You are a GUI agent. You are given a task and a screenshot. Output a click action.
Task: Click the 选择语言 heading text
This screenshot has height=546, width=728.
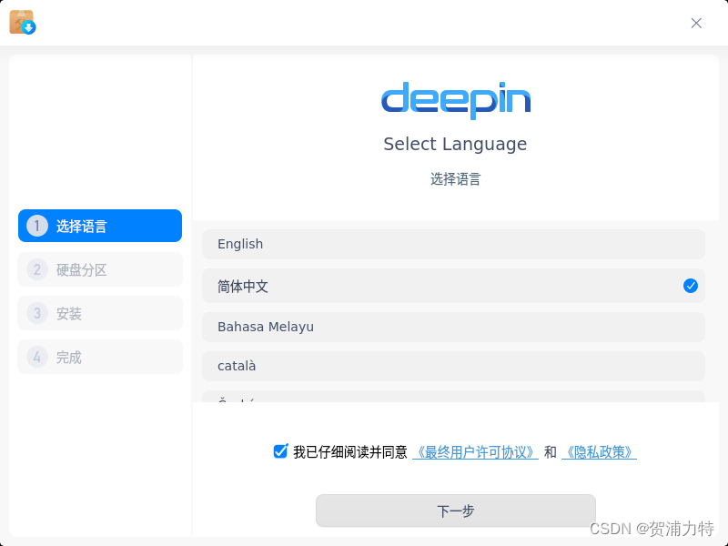(456, 179)
